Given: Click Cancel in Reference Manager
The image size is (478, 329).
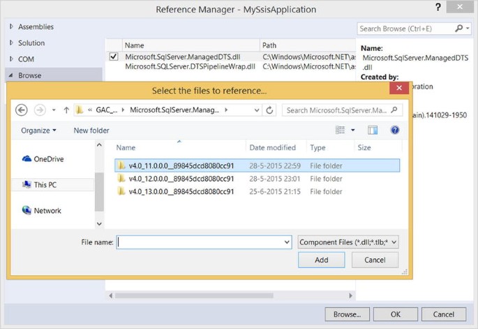Looking at the screenshot, I should point(444,314).
